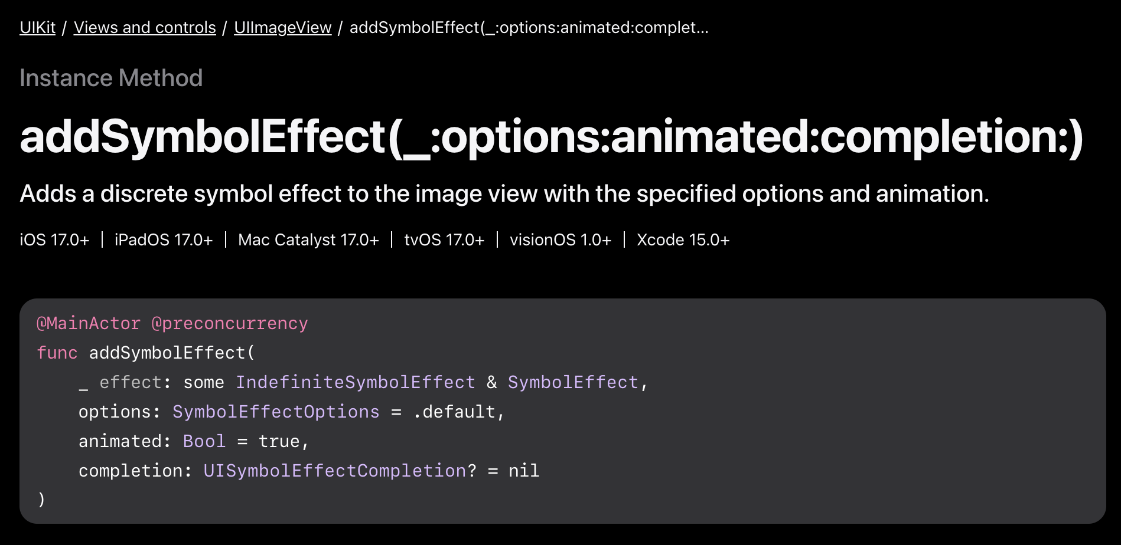Open IndefiniteSymbolEffect type link in code
Viewport: 1121px width, 545px height.
point(356,382)
